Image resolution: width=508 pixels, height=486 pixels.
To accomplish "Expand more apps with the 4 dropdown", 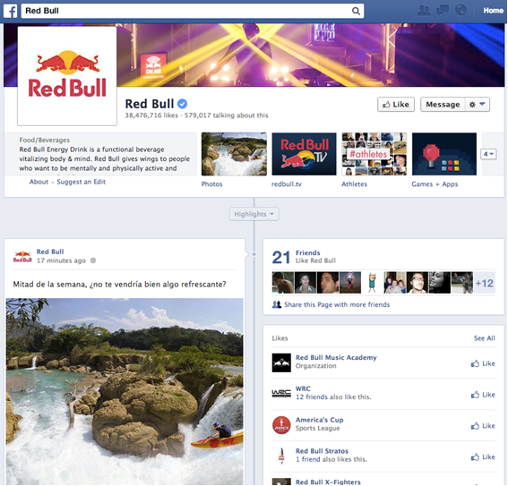I will (488, 154).
